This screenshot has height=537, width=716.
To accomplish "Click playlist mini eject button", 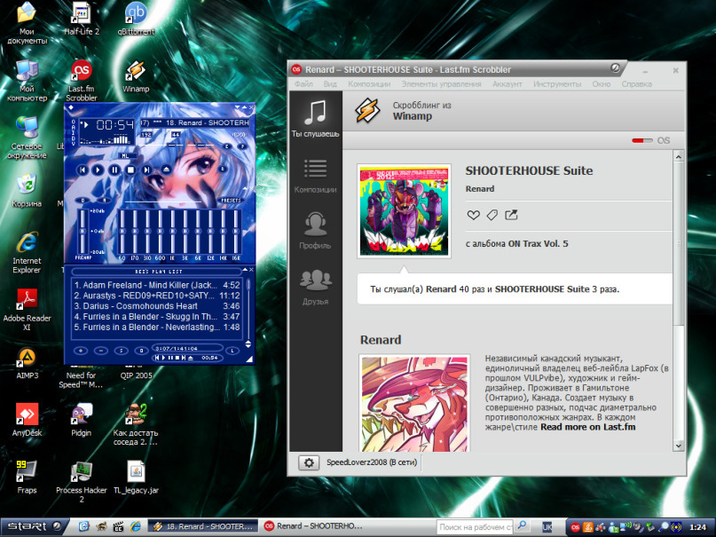I will click(x=191, y=358).
